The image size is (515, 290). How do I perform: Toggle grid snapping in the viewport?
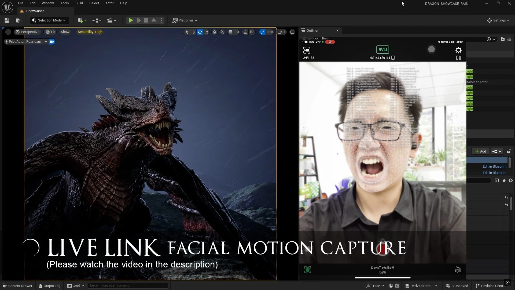point(231,32)
